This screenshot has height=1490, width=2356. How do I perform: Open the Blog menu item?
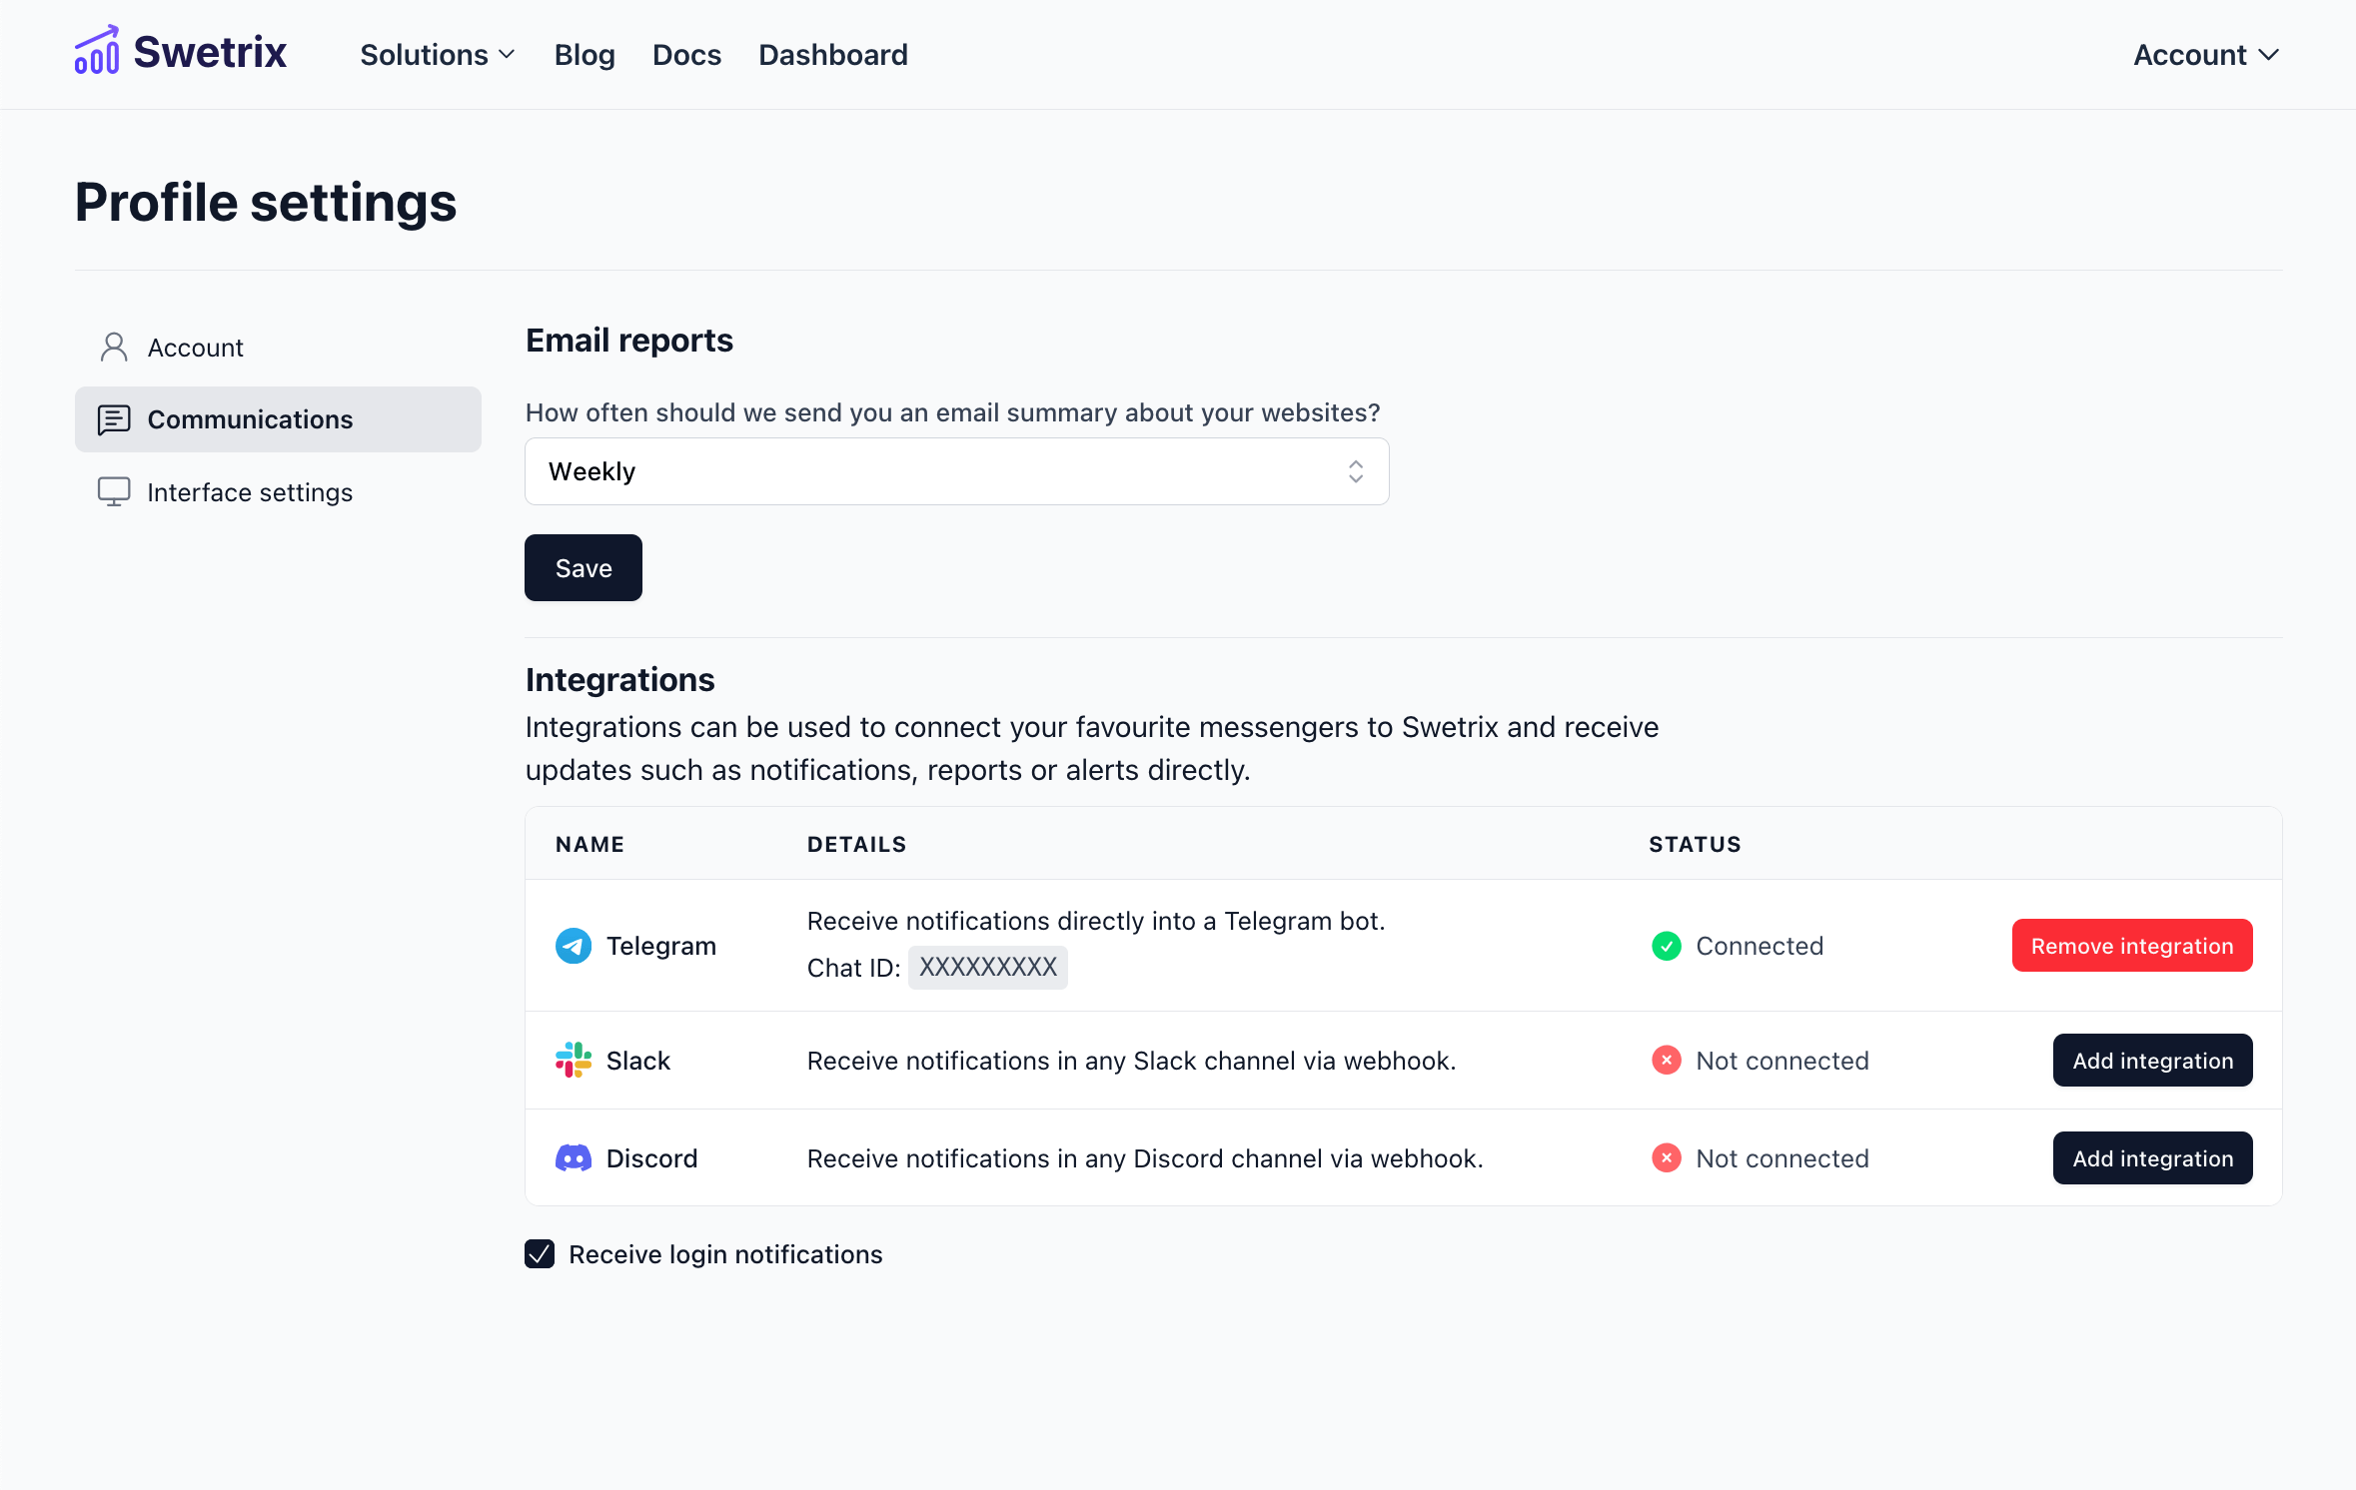click(x=584, y=54)
